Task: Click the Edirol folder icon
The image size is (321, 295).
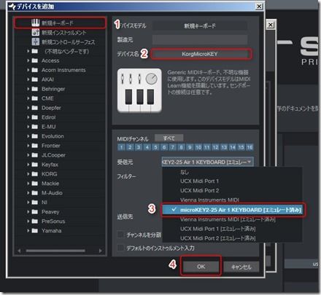Action: click(x=35, y=117)
